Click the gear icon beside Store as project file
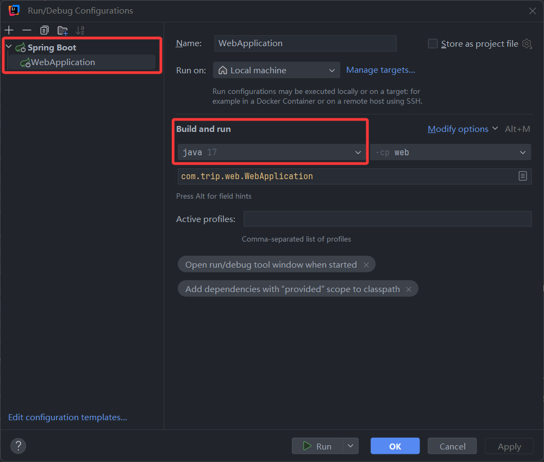 (527, 44)
